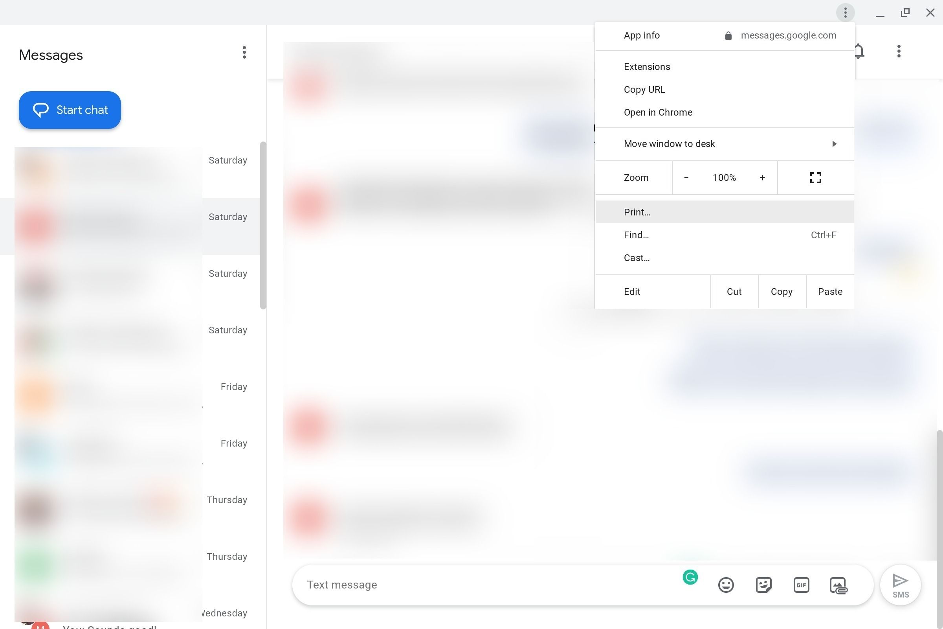
Task: Send message with SMS arrow button
Action: [900, 585]
